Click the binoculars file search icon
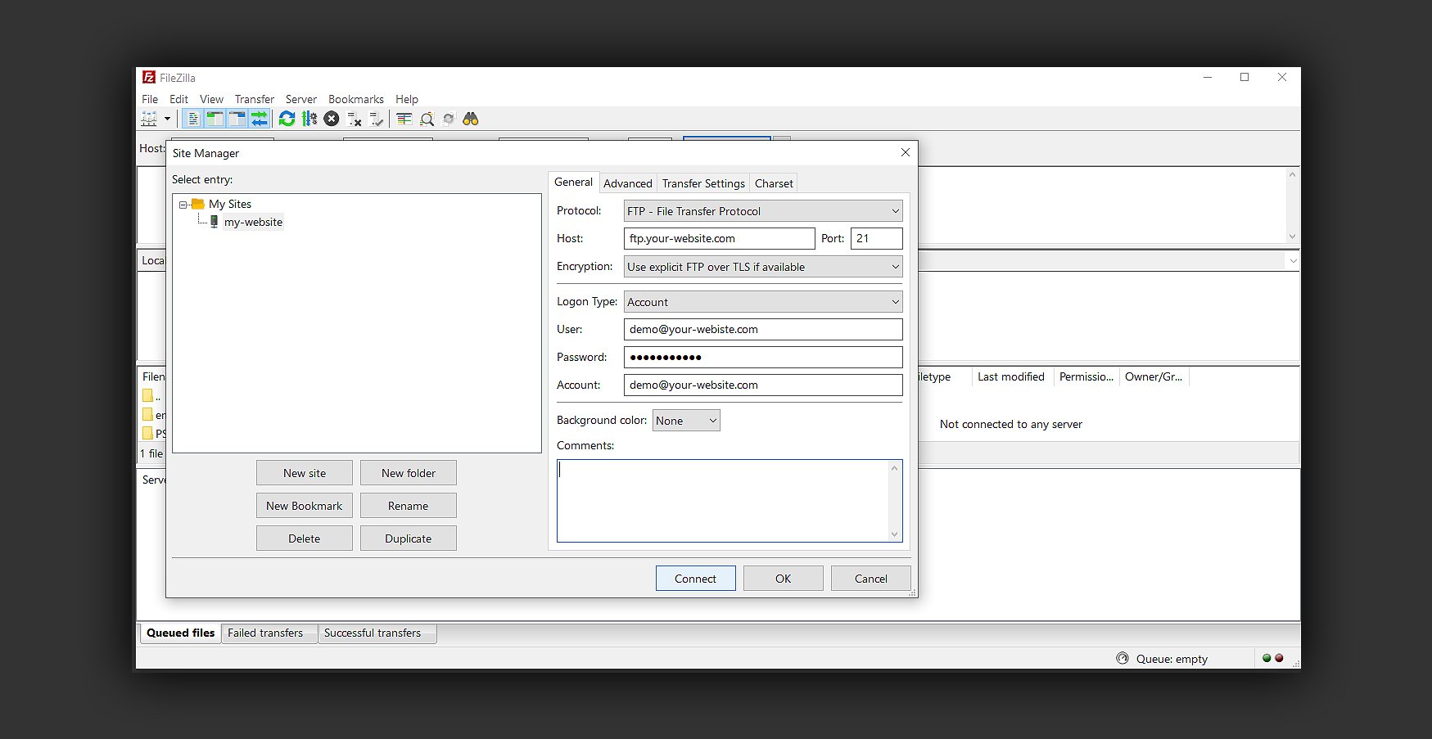This screenshot has width=1432, height=739. [471, 119]
